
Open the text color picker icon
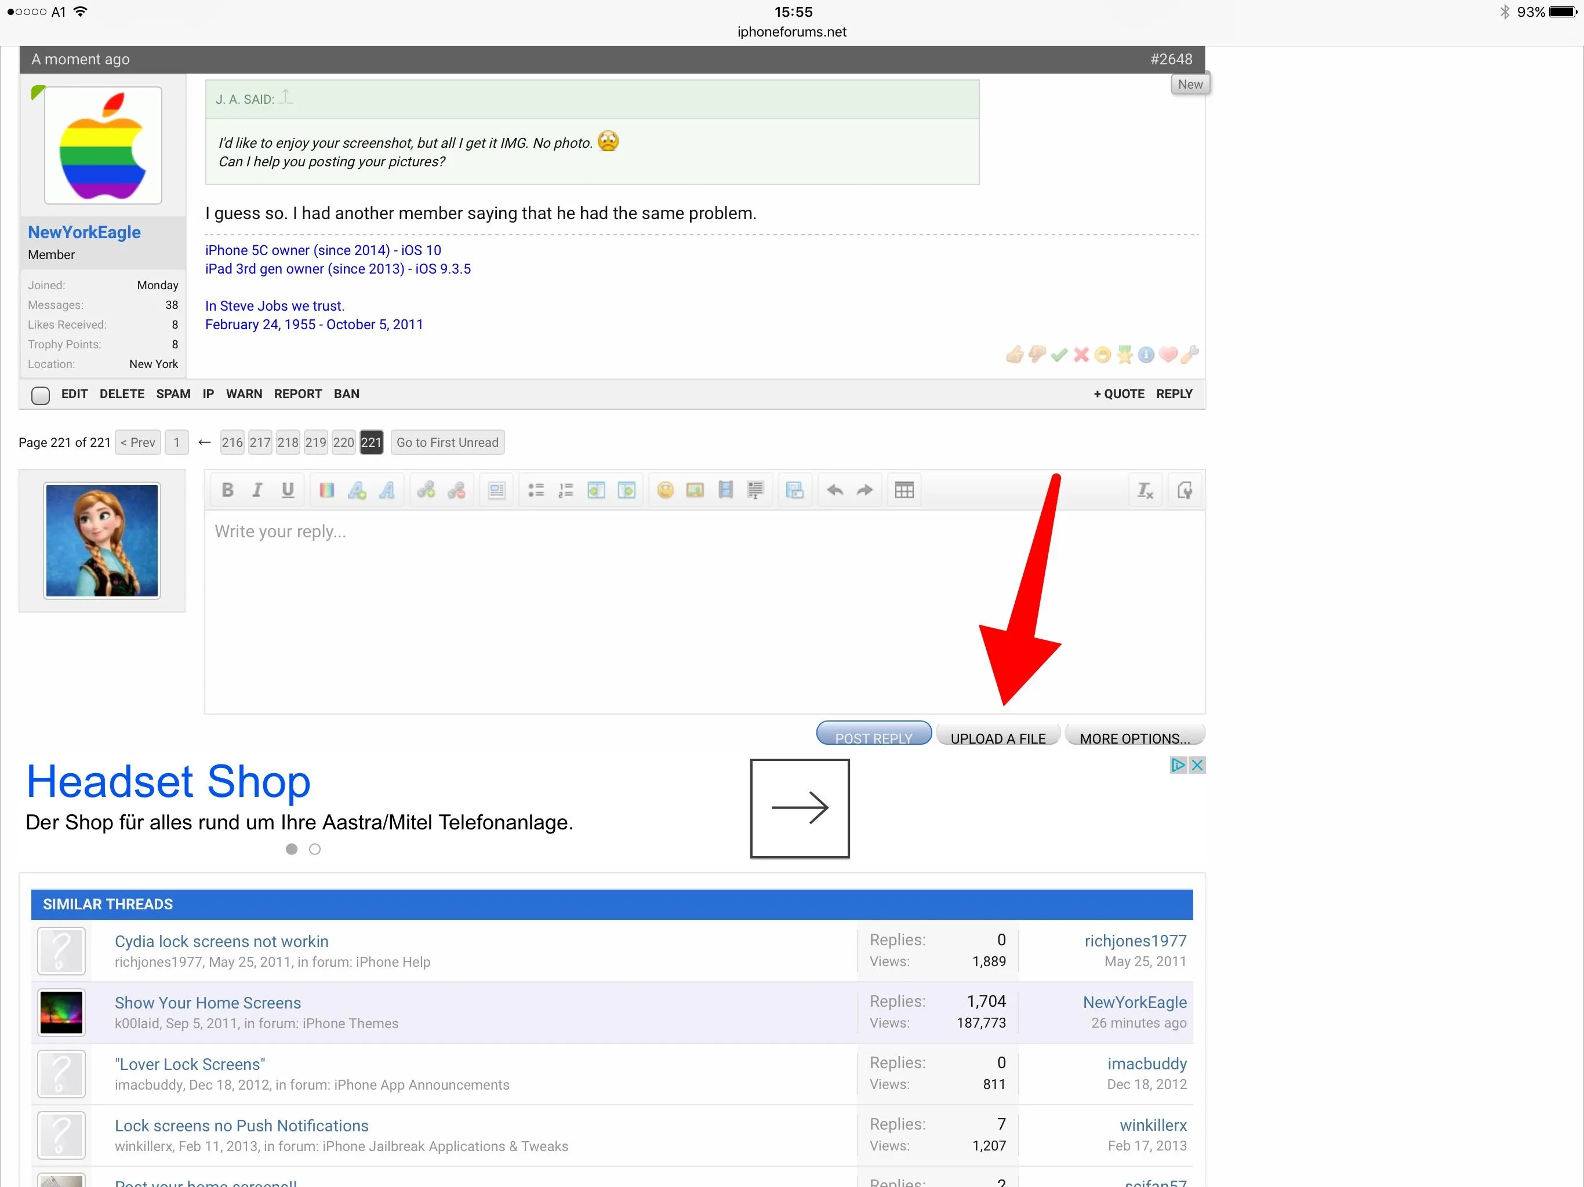pos(326,490)
